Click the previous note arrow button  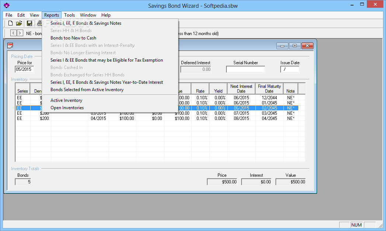coord(13,33)
